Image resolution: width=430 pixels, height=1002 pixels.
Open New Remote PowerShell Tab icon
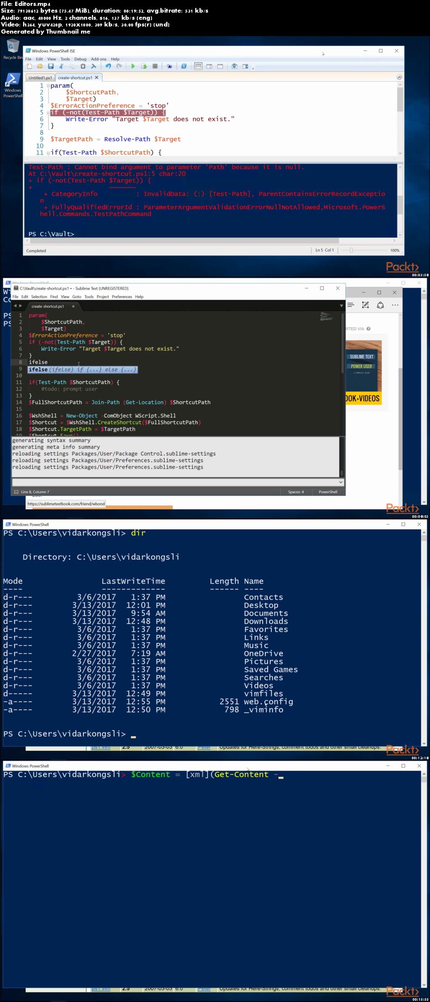169,66
